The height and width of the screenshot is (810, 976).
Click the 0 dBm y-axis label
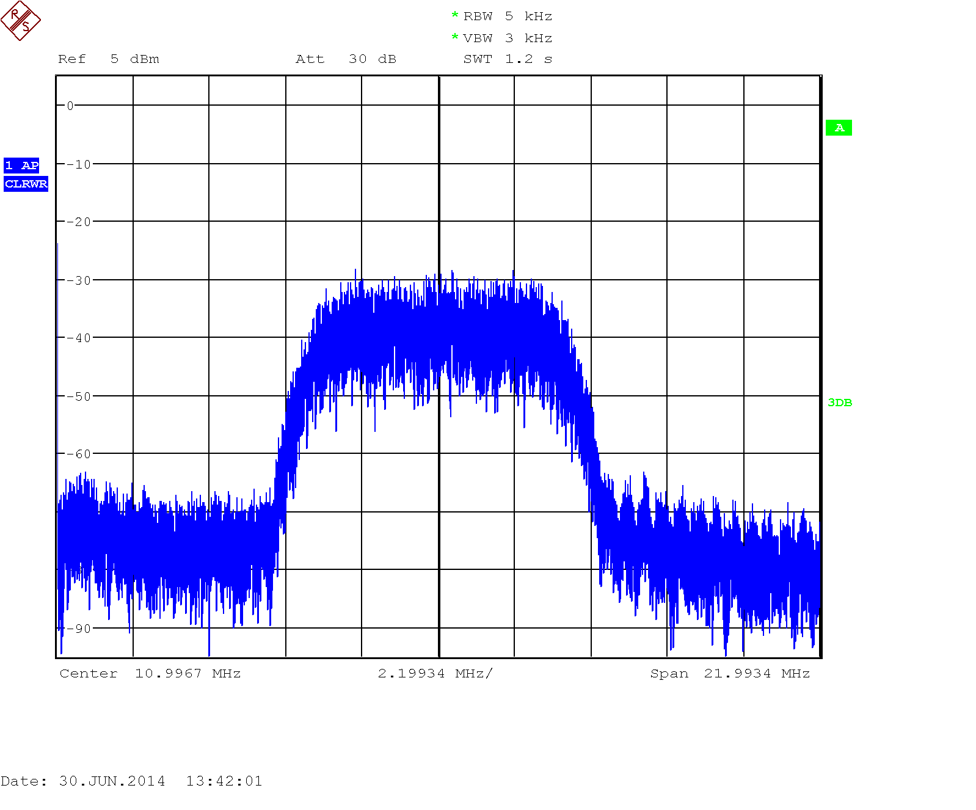[x=70, y=106]
